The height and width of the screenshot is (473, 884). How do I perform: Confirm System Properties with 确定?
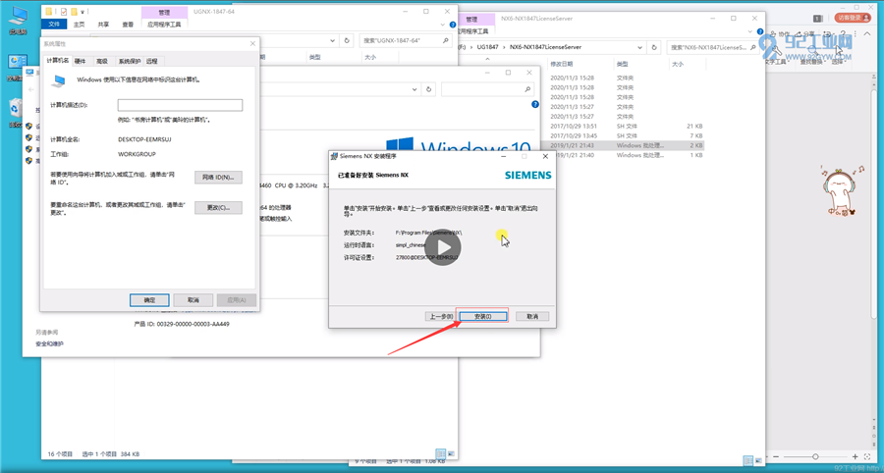pyautogui.click(x=149, y=300)
